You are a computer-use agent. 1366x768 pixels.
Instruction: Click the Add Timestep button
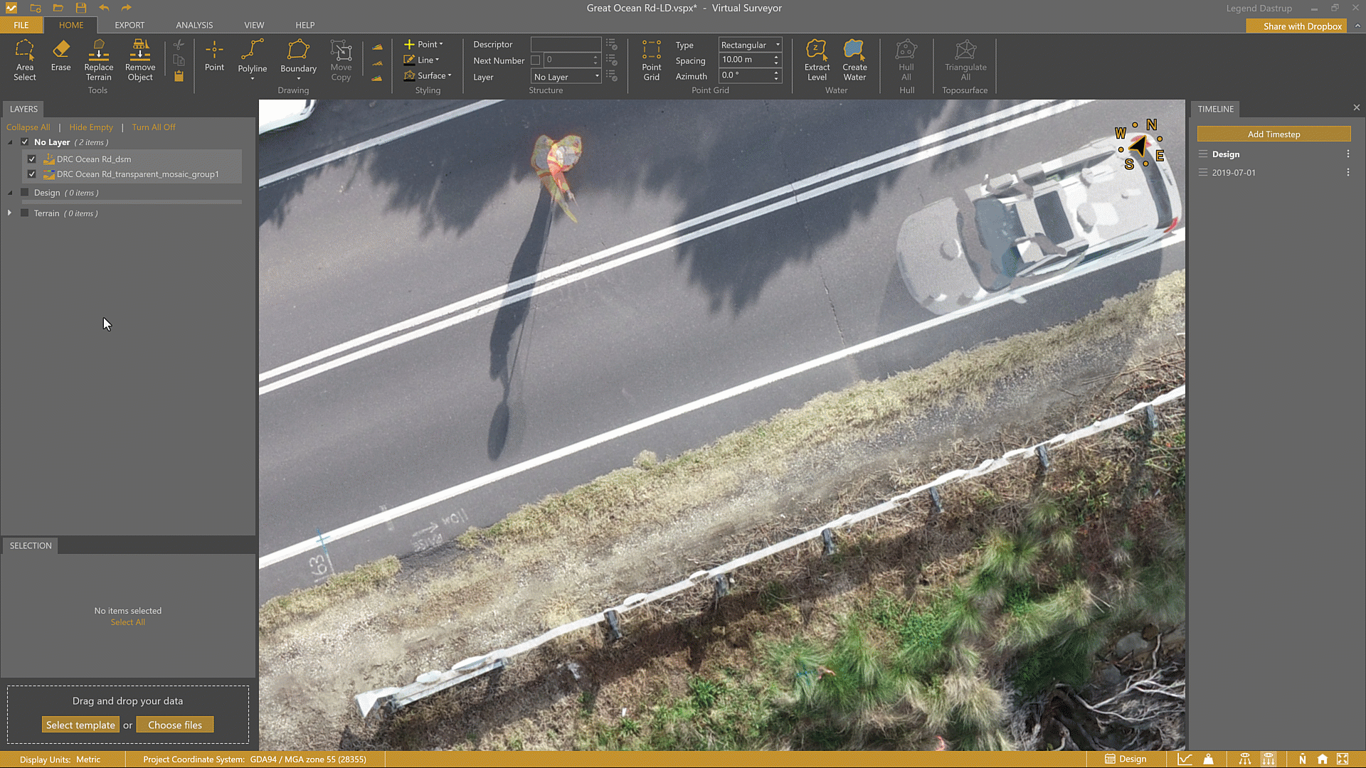click(1273, 134)
